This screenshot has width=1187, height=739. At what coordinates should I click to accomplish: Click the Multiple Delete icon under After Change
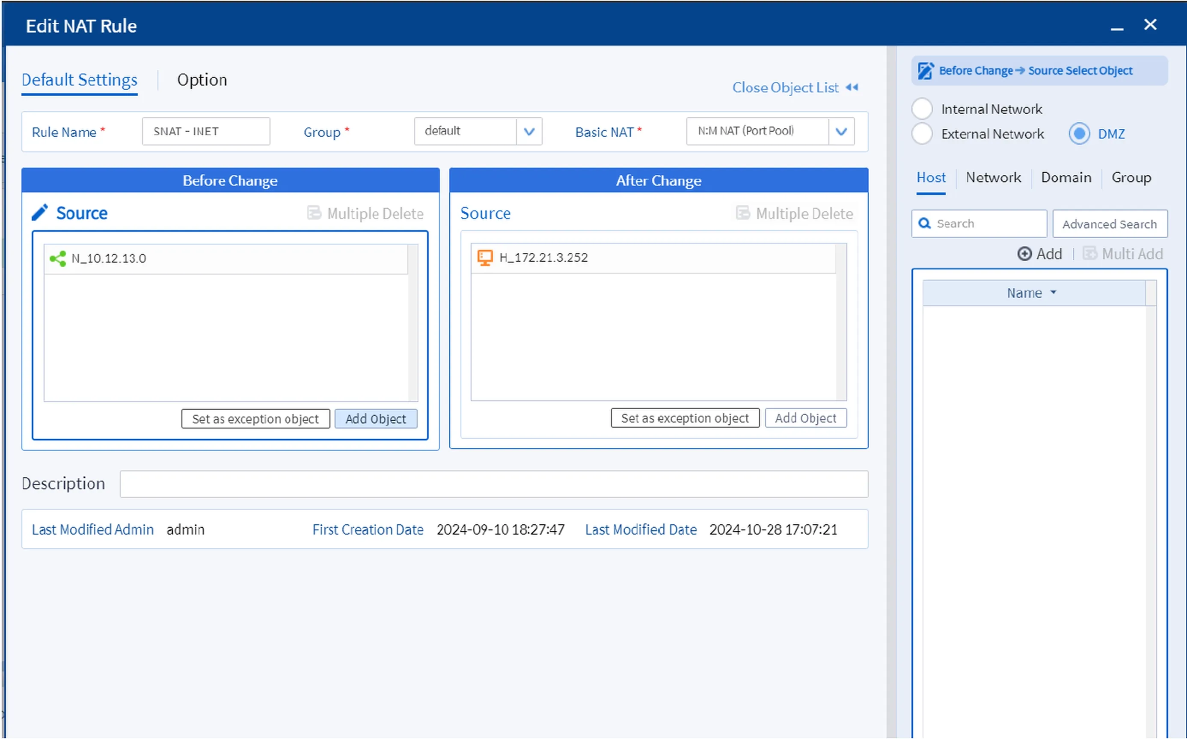[742, 213]
